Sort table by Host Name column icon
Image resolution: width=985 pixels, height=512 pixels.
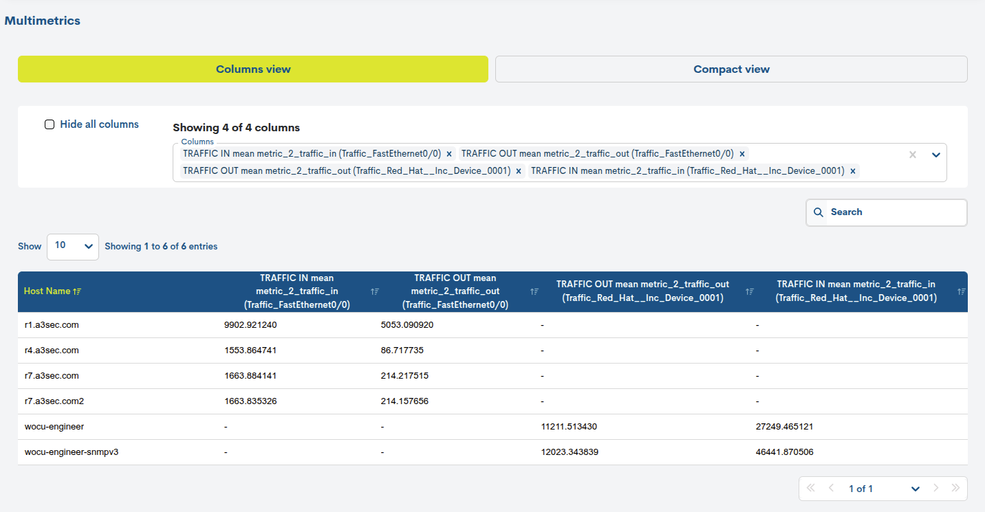point(77,291)
